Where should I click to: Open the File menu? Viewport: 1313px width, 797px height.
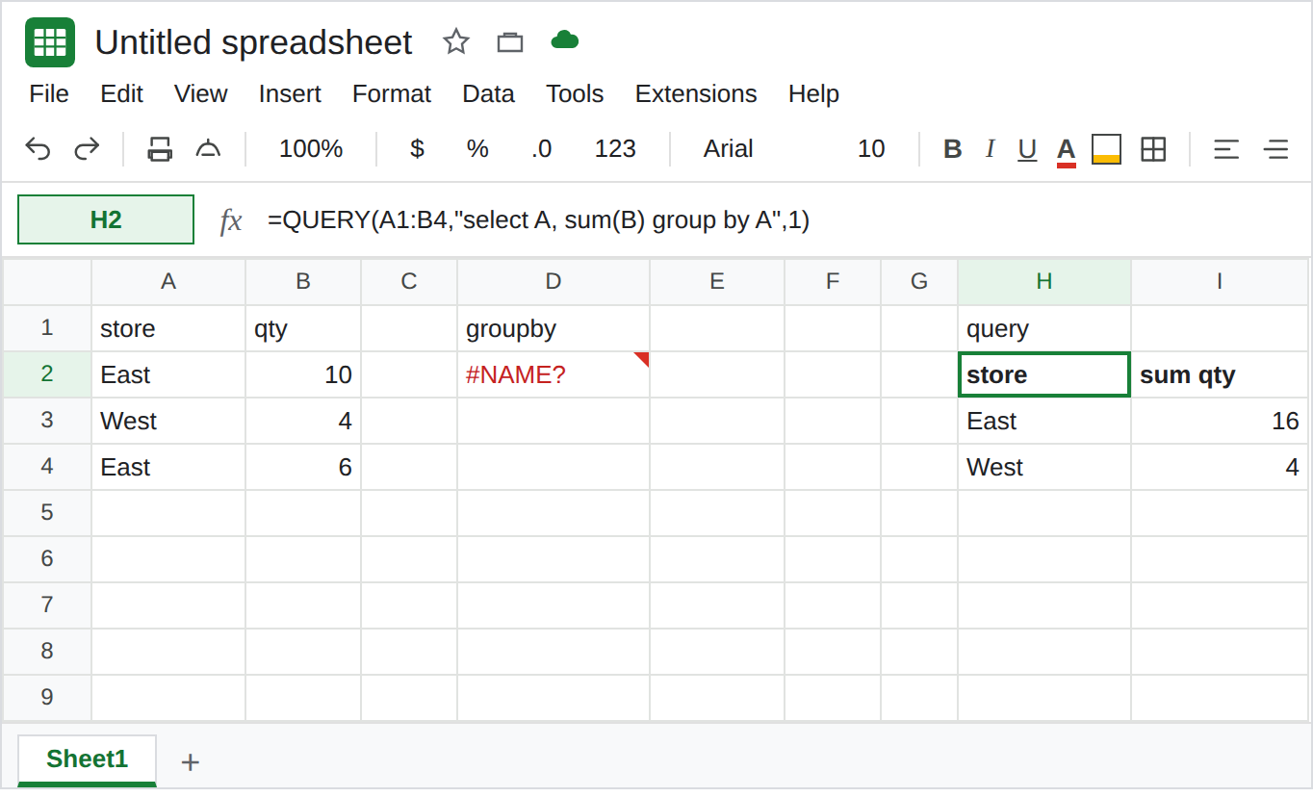pos(49,93)
